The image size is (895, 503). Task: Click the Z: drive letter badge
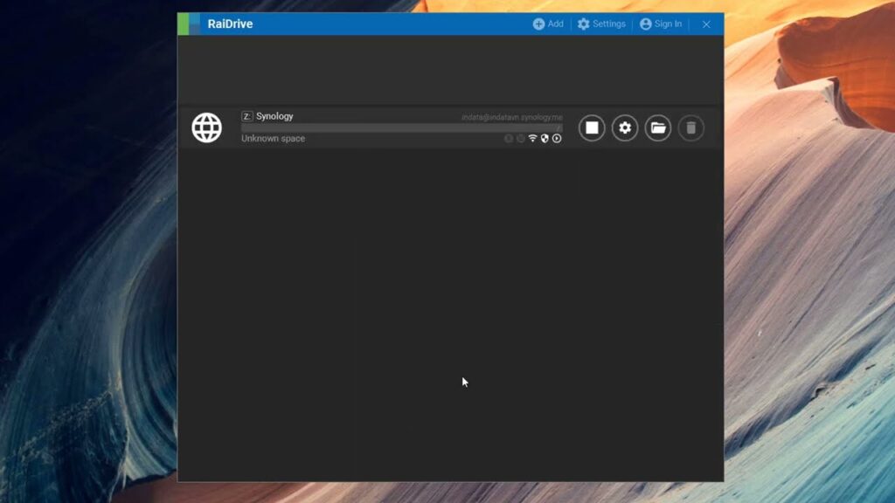[x=246, y=115]
